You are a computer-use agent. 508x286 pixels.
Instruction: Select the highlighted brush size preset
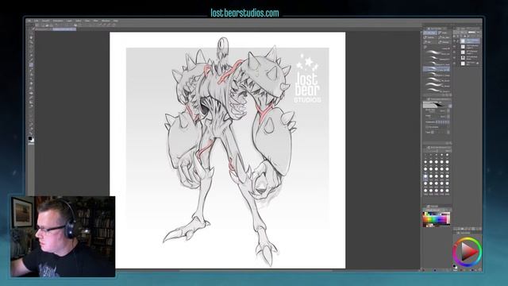coord(425,177)
